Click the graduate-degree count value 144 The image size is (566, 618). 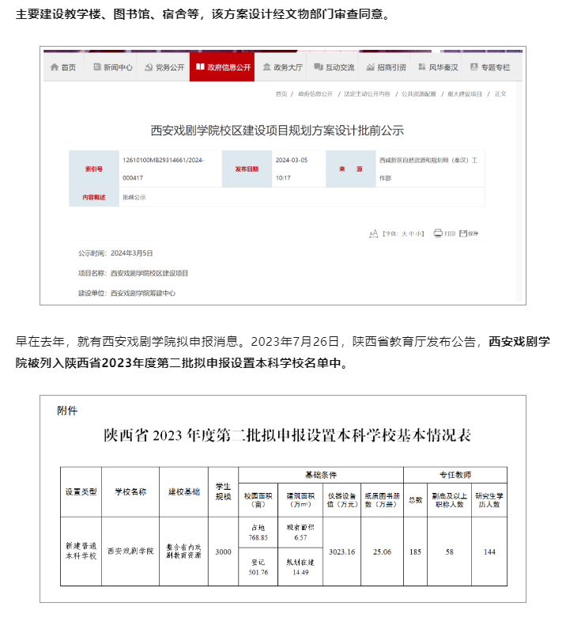(489, 552)
